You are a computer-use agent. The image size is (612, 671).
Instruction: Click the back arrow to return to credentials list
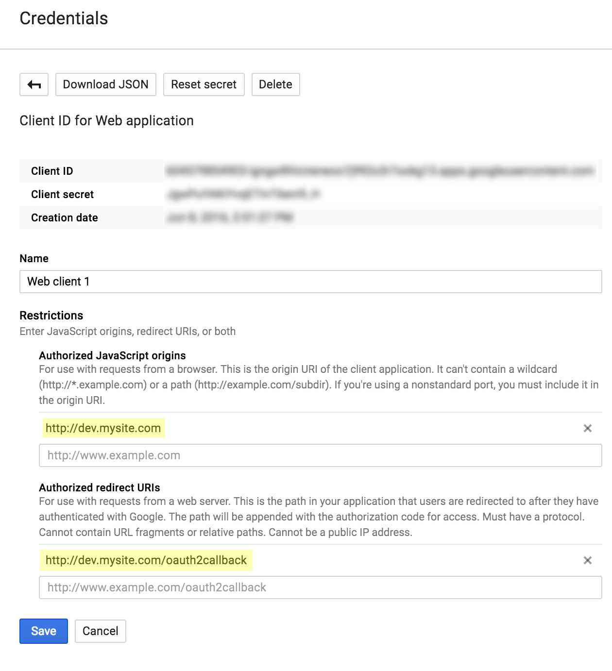coord(34,84)
